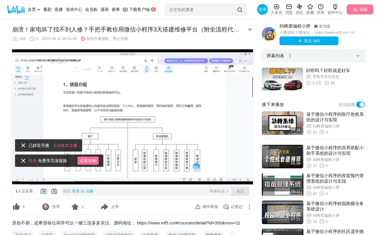Click the bilibili logo
The width and height of the screenshot is (377, 235).
click(x=16, y=9)
